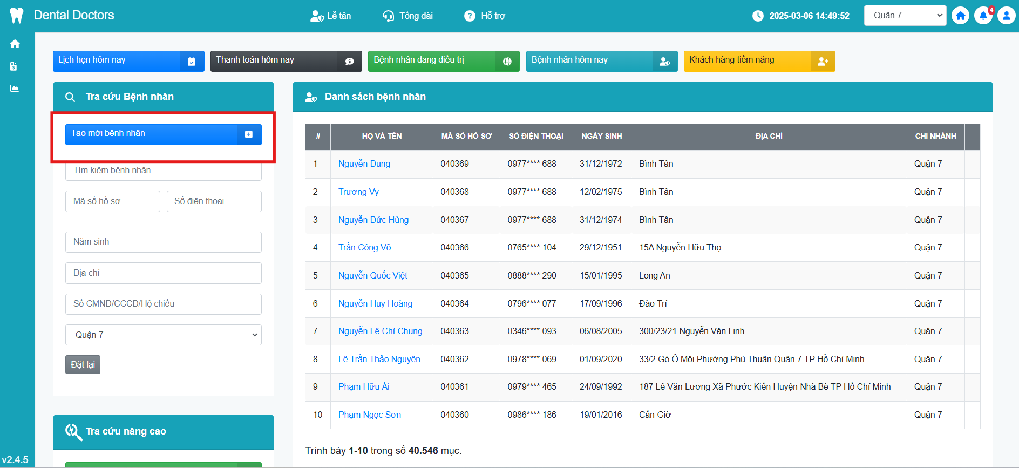
Task: Show Bệnh nhân đang điều trị list
Action: 443,61
